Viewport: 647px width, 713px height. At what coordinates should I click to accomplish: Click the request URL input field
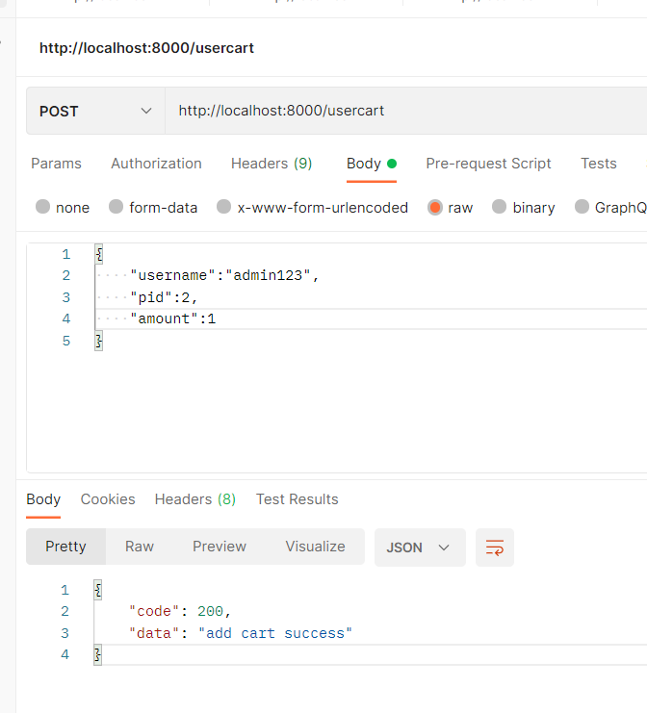404,111
